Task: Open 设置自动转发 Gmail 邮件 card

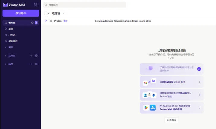Action: [x=172, y=82]
